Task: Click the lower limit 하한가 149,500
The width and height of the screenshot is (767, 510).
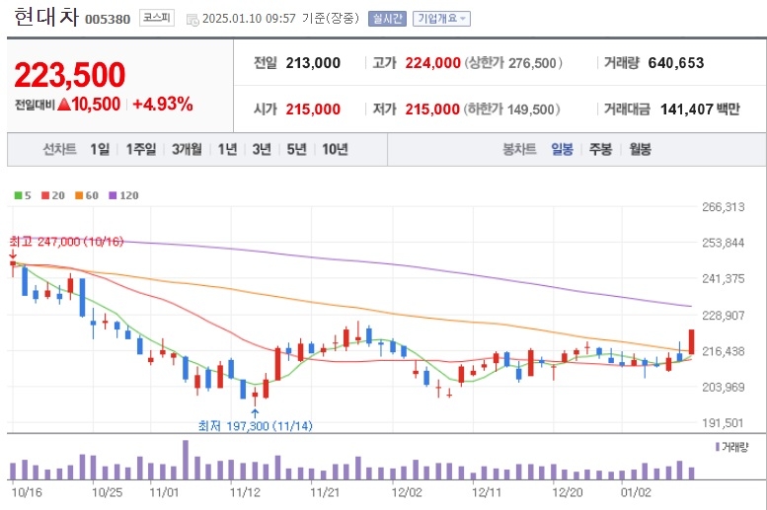Action: click(511, 109)
